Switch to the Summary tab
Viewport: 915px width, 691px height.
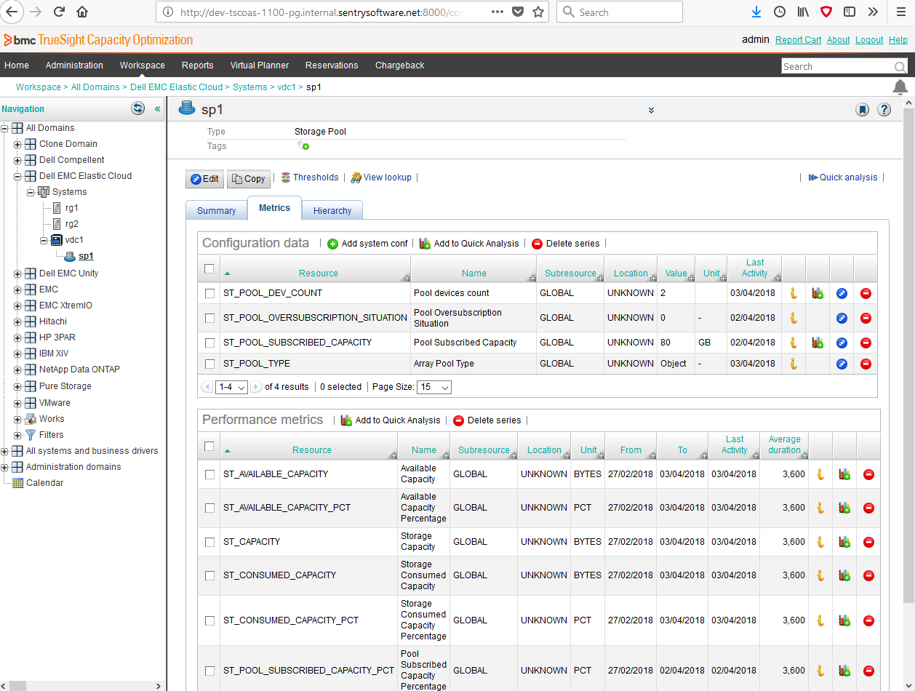217,210
